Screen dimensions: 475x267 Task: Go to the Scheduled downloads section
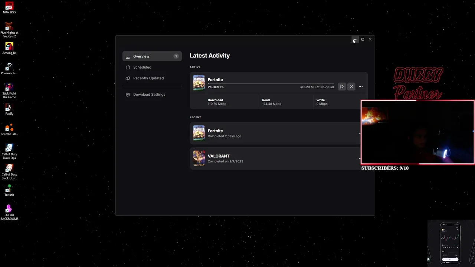(152, 67)
